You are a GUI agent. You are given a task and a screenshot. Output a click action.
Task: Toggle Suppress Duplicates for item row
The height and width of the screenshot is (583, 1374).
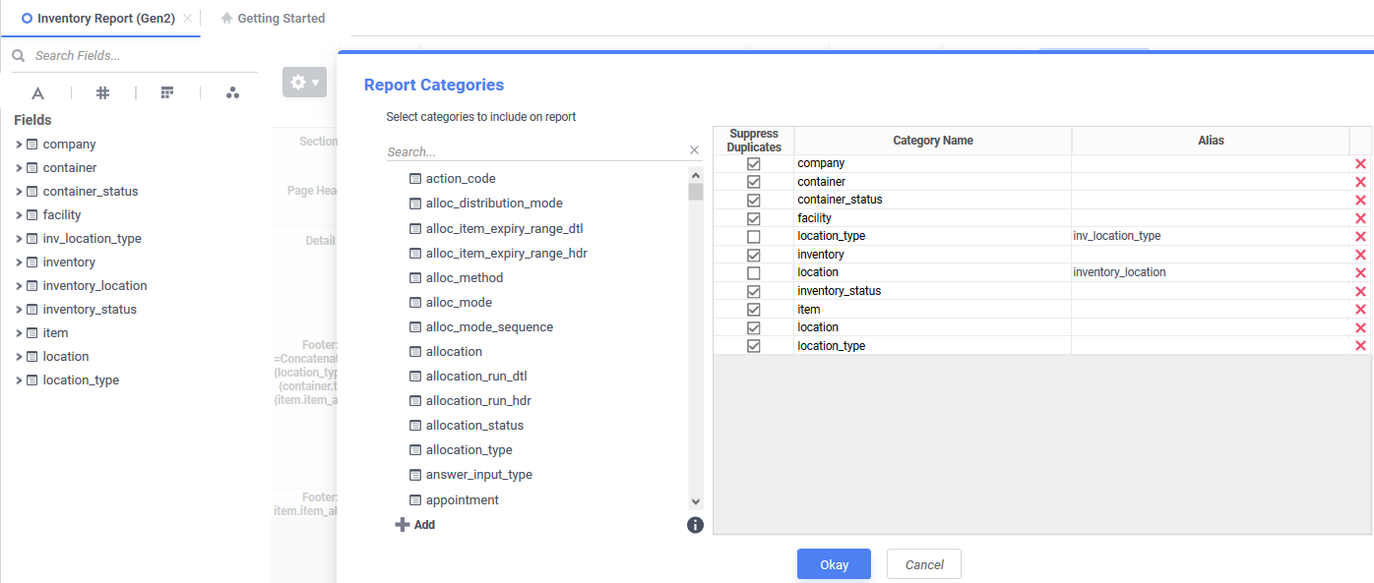(754, 310)
